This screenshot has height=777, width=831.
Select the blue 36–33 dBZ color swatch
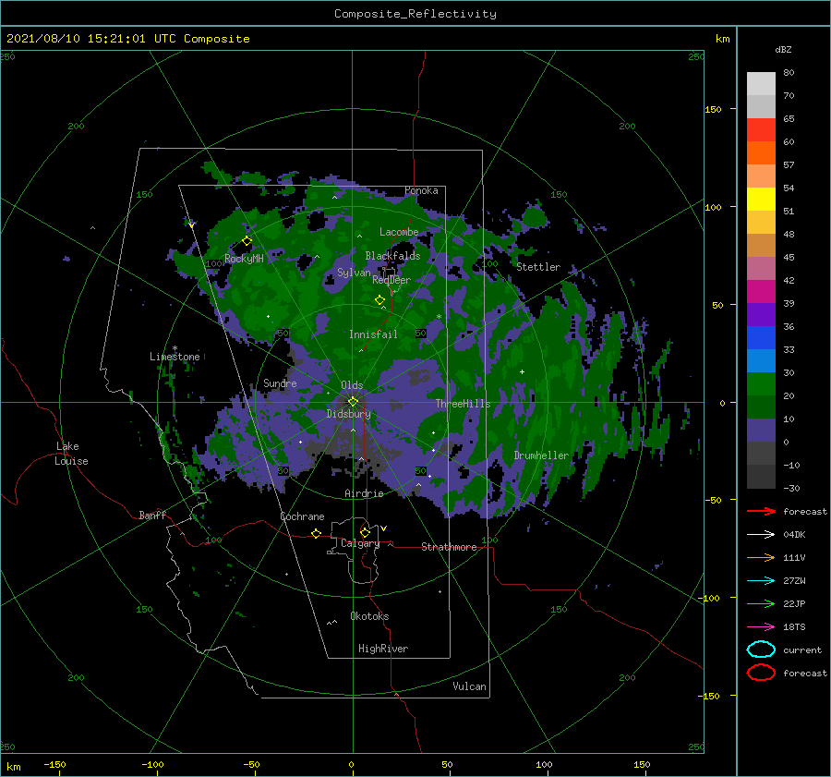pos(761,338)
